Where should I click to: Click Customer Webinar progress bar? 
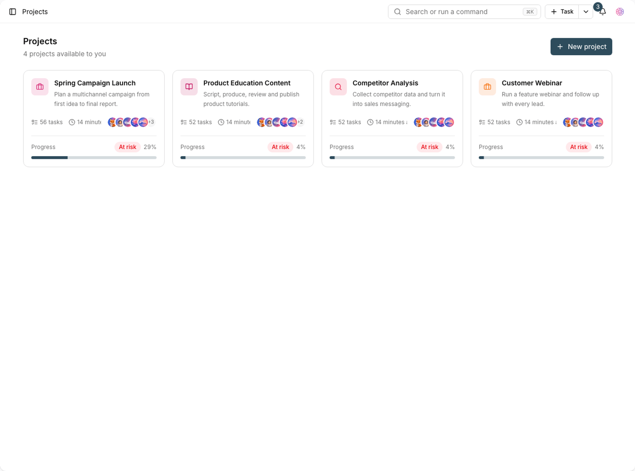[542, 158]
